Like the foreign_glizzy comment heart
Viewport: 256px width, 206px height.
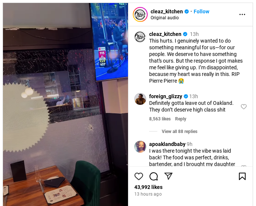244,107
